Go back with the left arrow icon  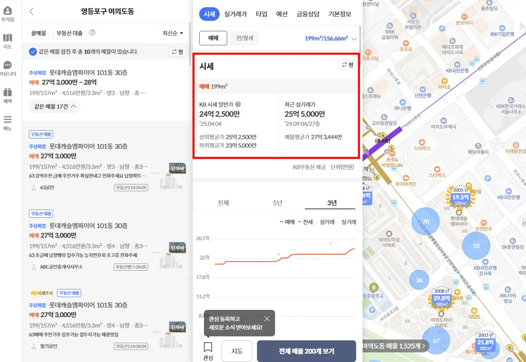point(32,11)
